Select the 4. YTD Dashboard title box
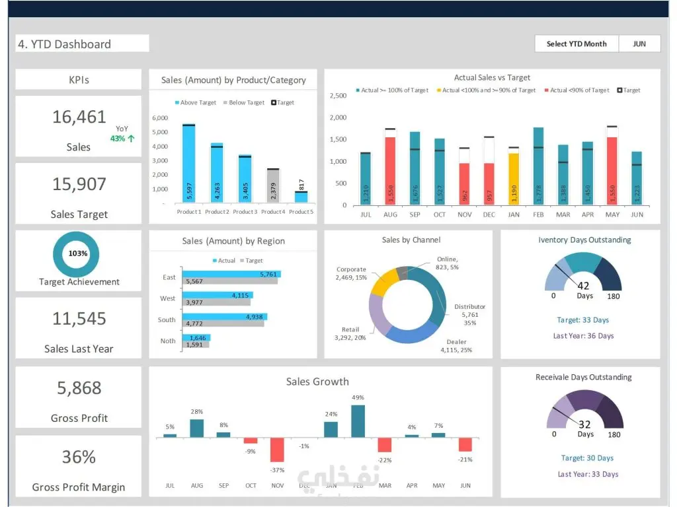The image size is (677, 507). (82, 44)
